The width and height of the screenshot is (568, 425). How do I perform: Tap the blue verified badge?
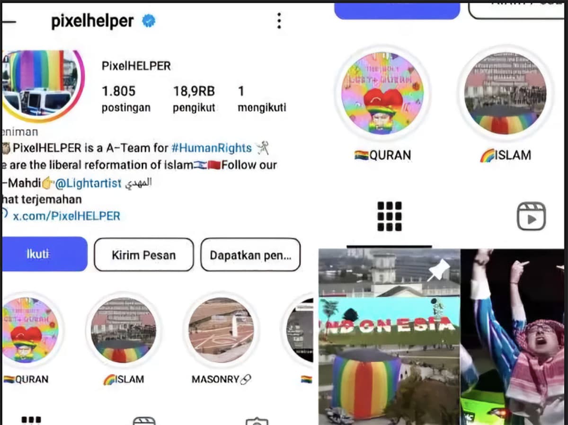150,21
